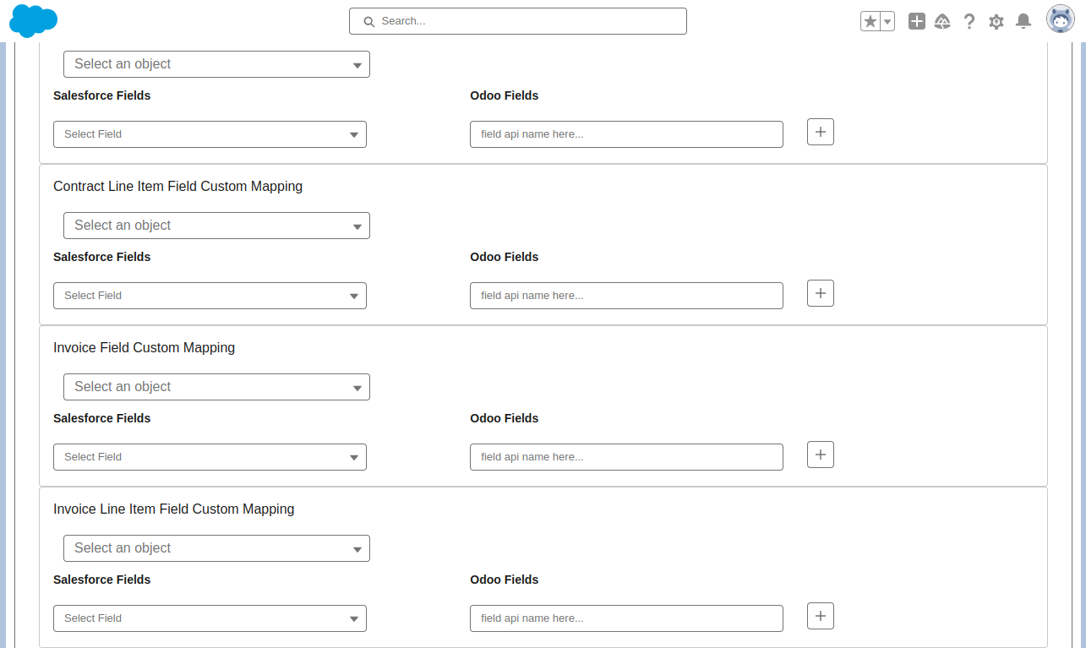The image size is (1086, 648).
Task: Open Select an object under Invoice Field mapping
Action: pos(216,387)
